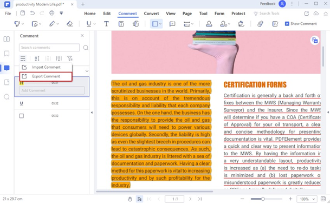Screen dimensions: 330x204
Task: Choose the Typewriter text comment tool
Action: pyautogui.click(x=107, y=24)
